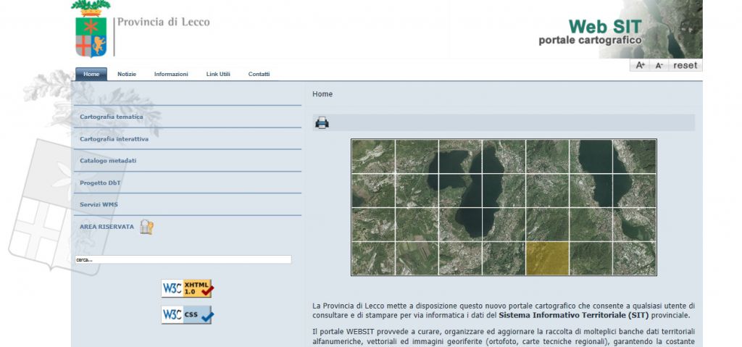This screenshot has width=742, height=347.
Task: Open Cartografia interattiva in sidebar
Action: point(114,138)
